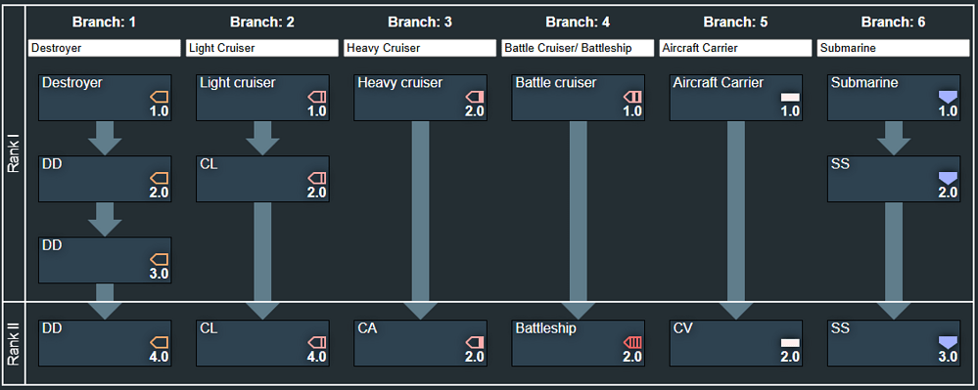
Task: Click the pink icon in Light cruiser node
Action: [x=317, y=97]
